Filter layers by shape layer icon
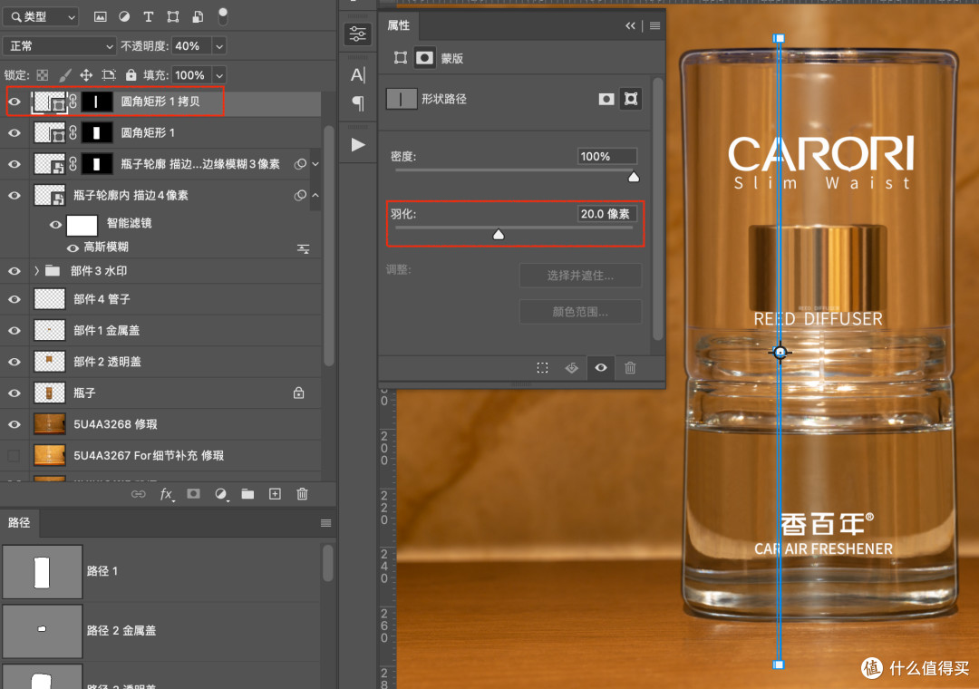This screenshot has height=689, width=979. [173, 17]
